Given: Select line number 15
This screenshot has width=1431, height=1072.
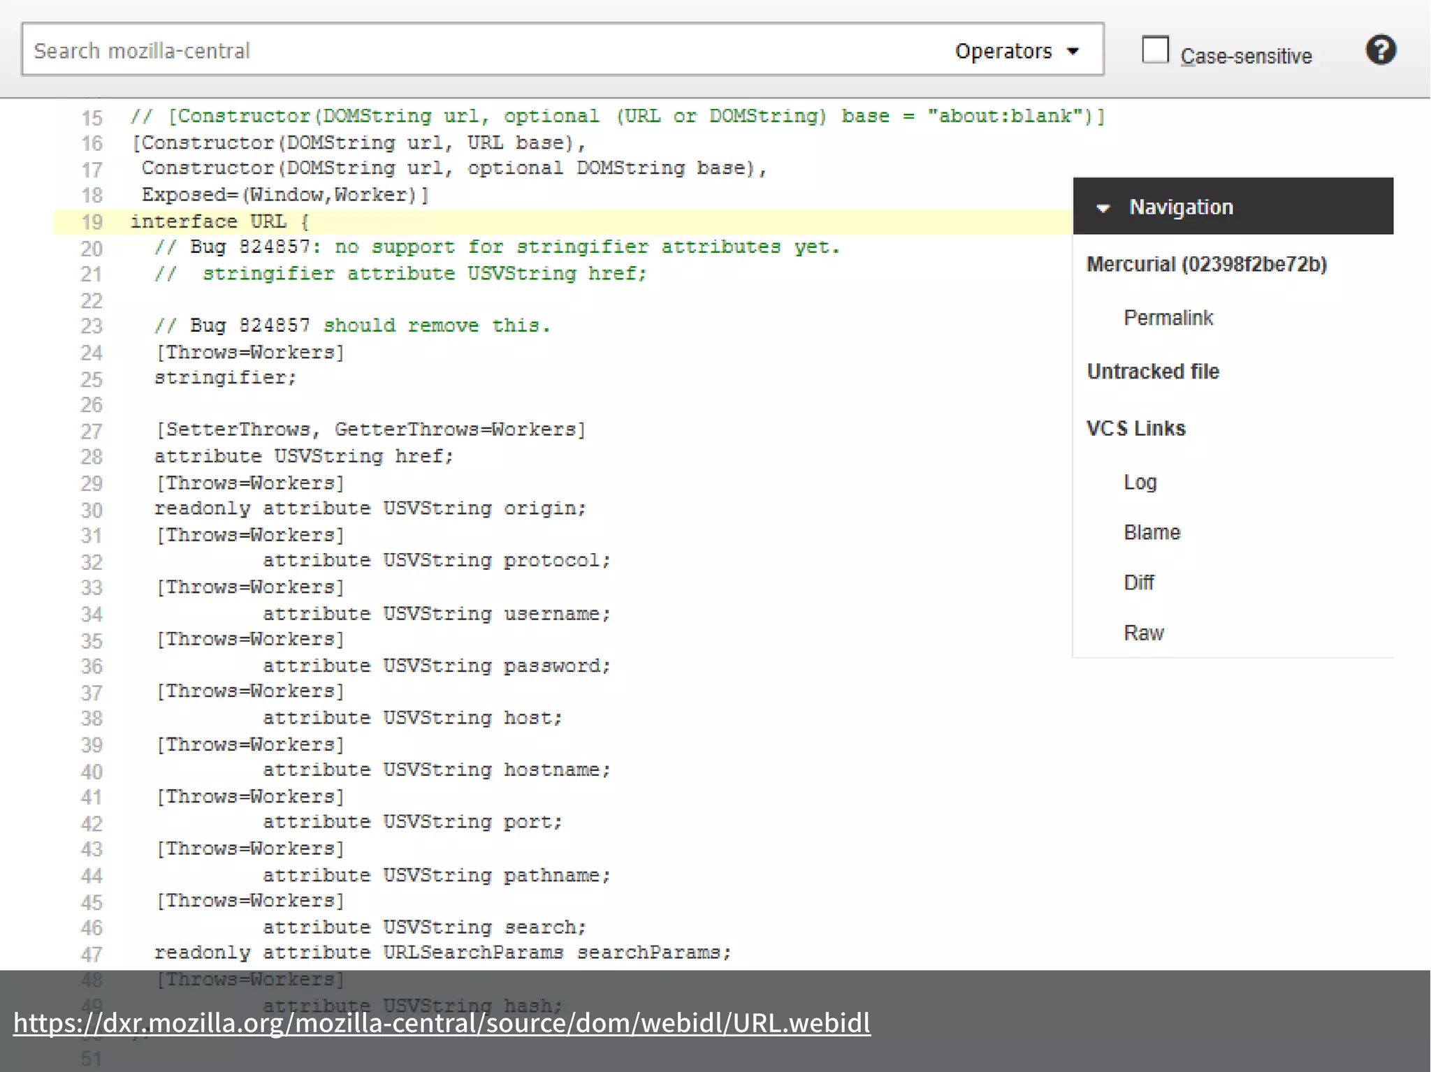Looking at the screenshot, I should pos(92,117).
